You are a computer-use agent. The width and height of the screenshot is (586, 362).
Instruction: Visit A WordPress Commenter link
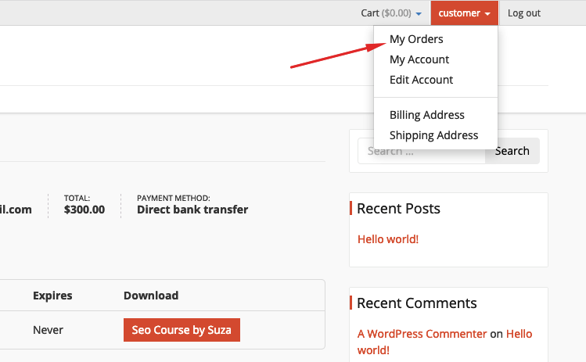[422, 334]
